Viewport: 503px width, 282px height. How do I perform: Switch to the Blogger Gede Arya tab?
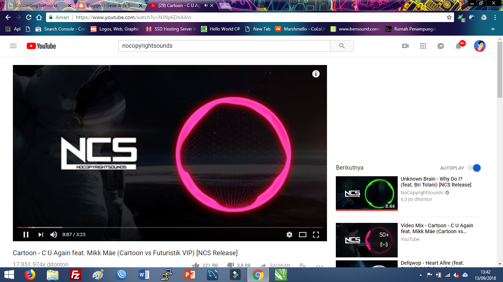[111, 6]
